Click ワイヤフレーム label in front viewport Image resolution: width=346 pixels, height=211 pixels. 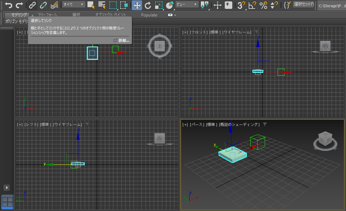coord(237,32)
